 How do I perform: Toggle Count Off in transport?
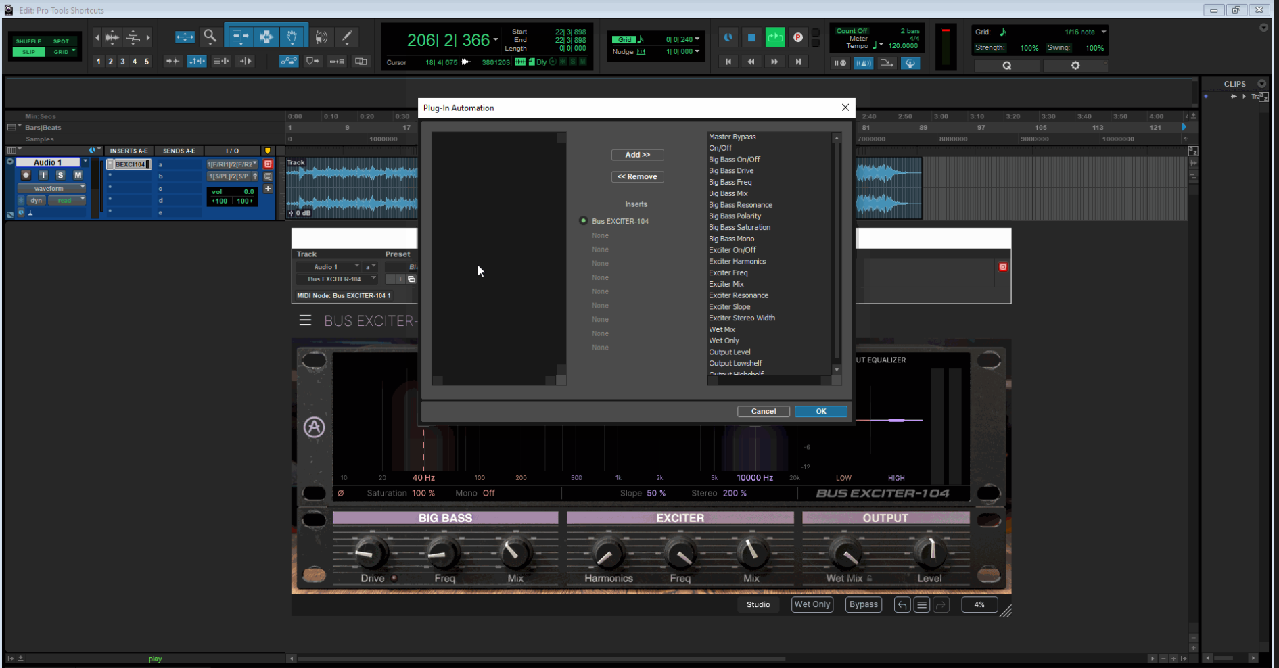(x=852, y=31)
